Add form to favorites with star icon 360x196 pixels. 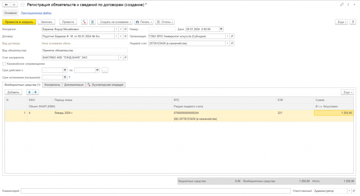[22, 5]
